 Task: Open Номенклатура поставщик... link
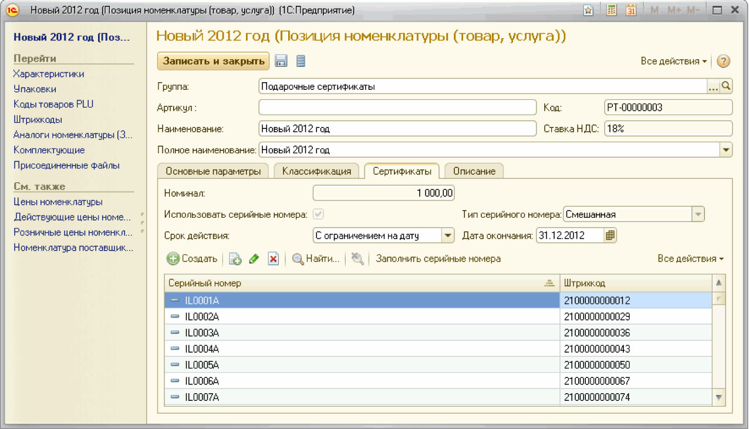tap(73, 248)
